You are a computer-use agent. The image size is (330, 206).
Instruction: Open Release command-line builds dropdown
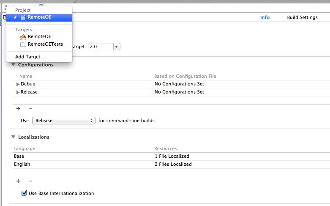[63, 121]
